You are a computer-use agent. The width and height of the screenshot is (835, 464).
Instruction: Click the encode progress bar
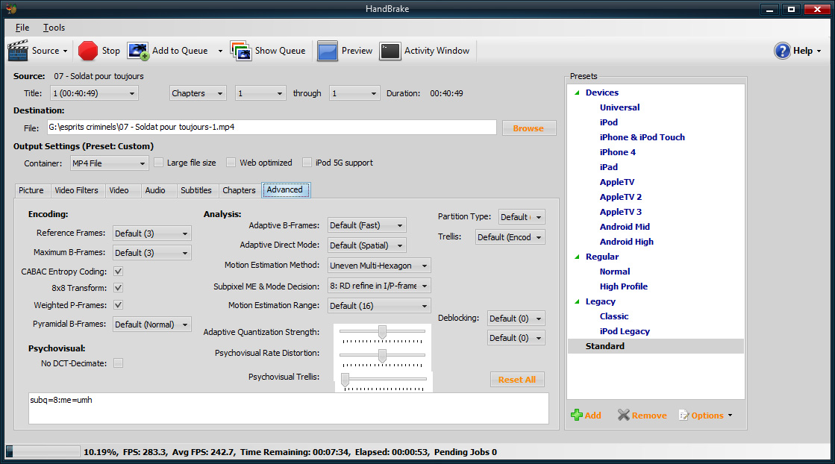tap(44, 452)
